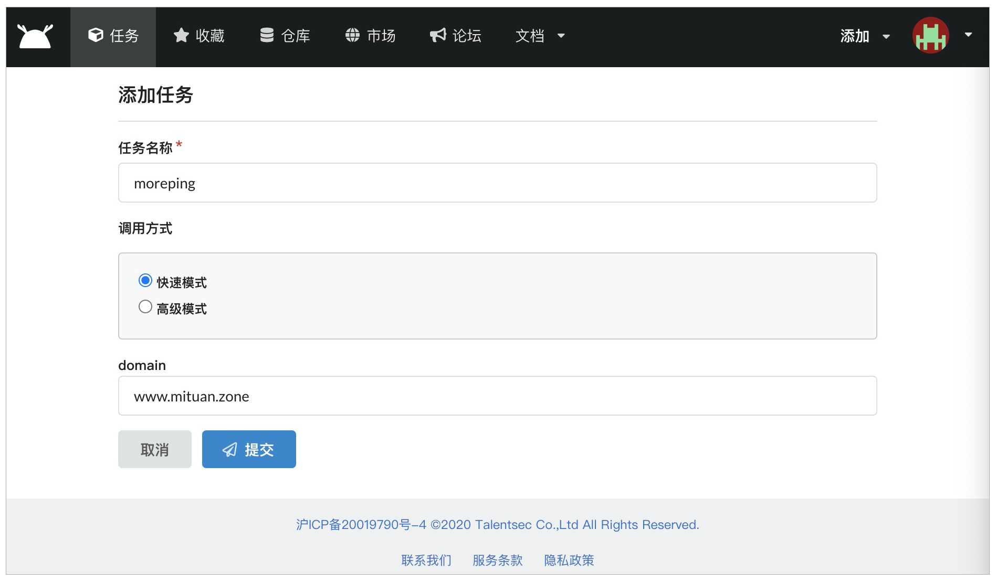Click the 仓库 database icon

click(x=267, y=36)
